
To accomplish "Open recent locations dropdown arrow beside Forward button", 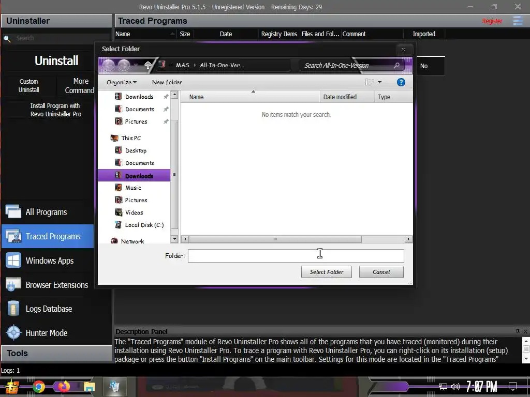I will pos(136,65).
